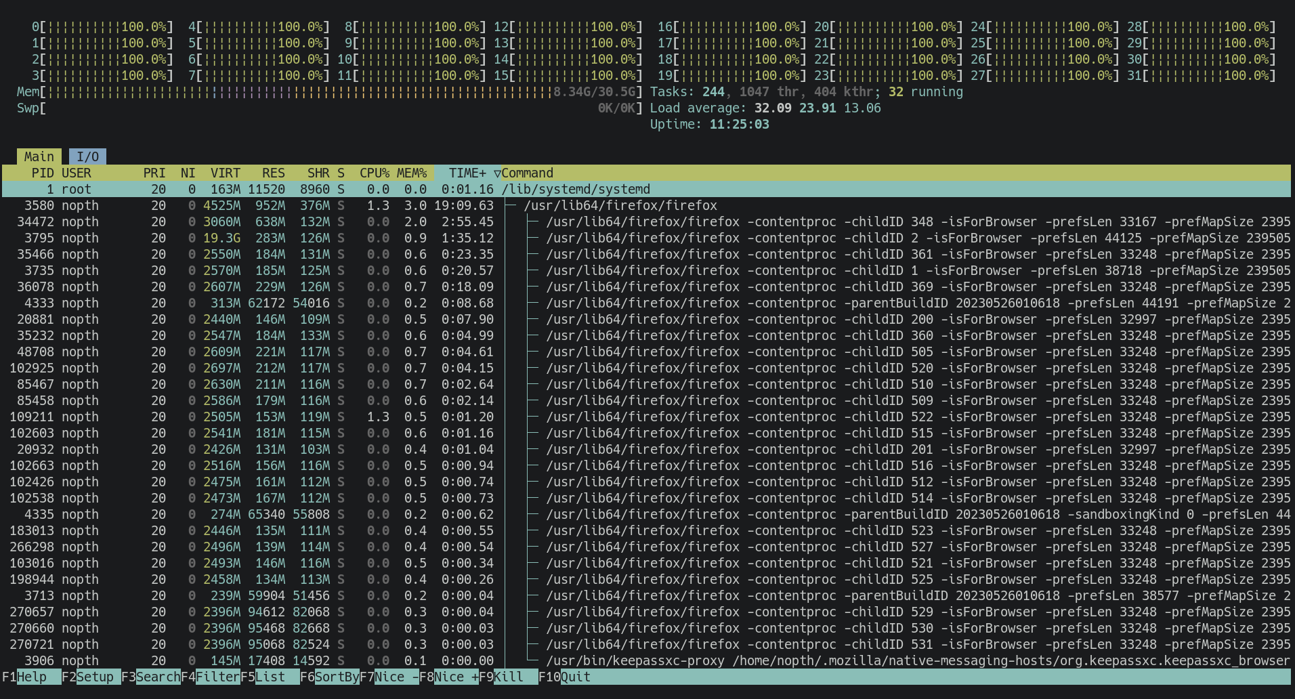The height and width of the screenshot is (699, 1295).
Task: Select process row with PID 4335
Action: click(647, 514)
